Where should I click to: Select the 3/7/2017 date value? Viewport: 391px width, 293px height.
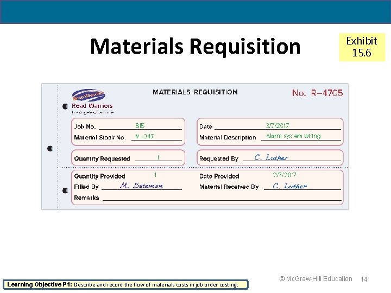tap(278, 125)
